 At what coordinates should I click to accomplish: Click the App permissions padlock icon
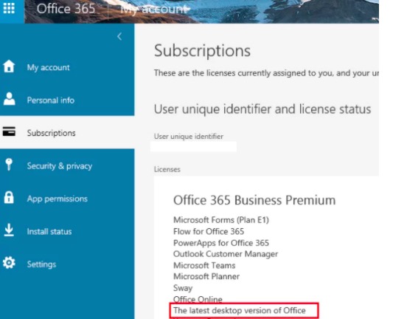coord(9,197)
